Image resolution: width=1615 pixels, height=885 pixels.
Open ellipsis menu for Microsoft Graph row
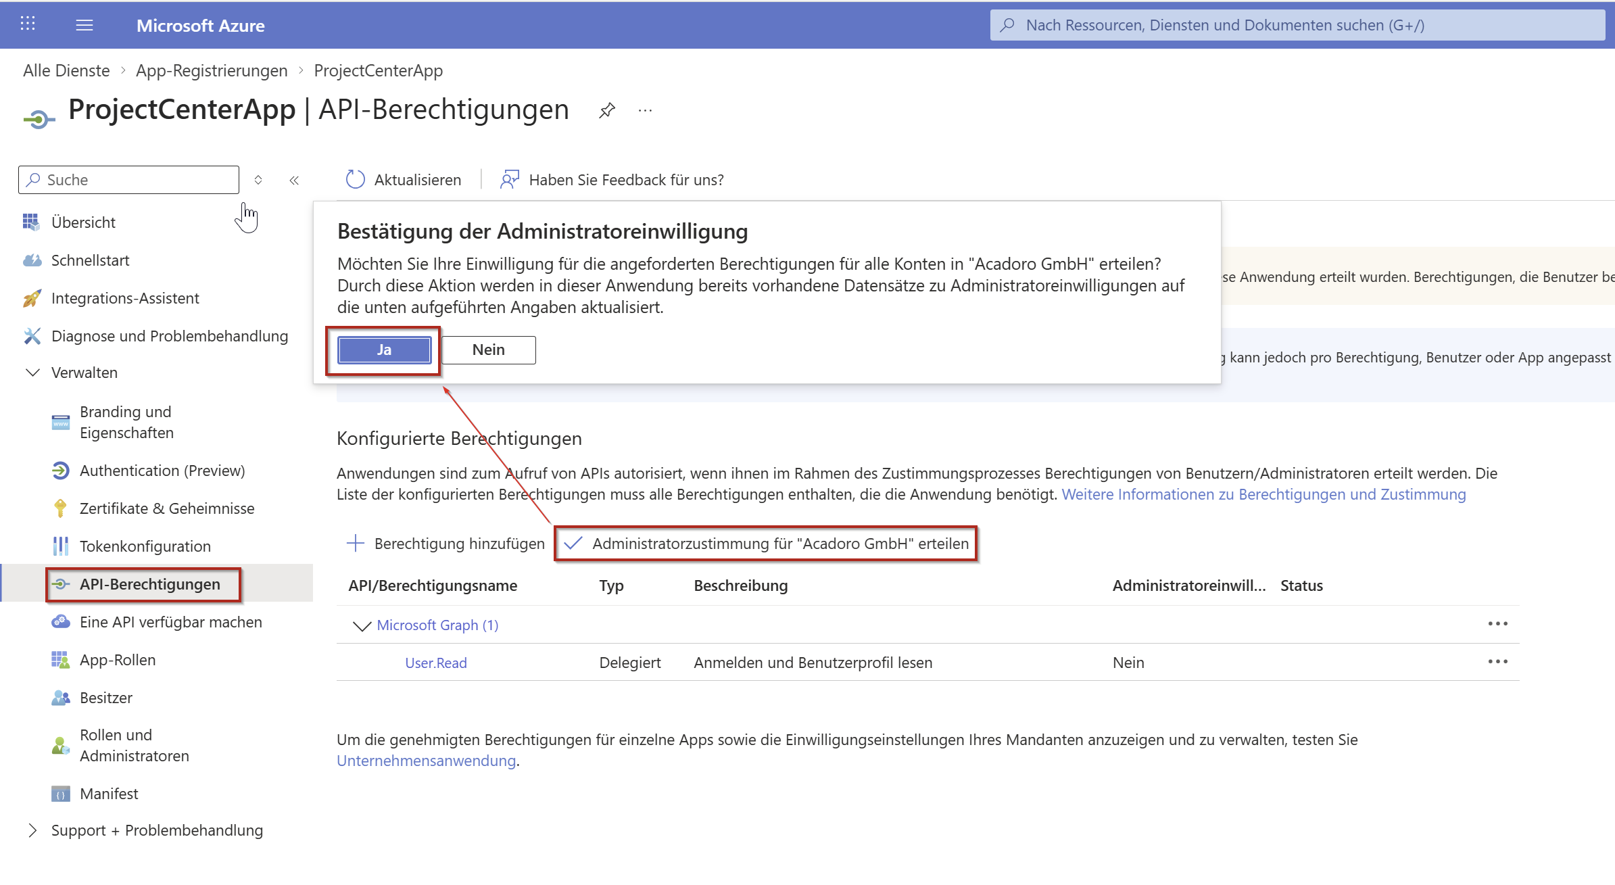coord(1498,624)
